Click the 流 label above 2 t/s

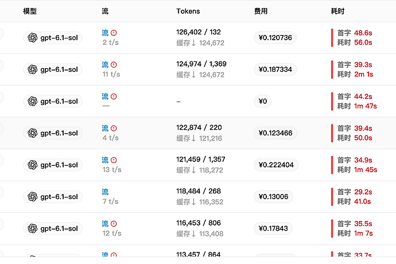[x=105, y=33]
